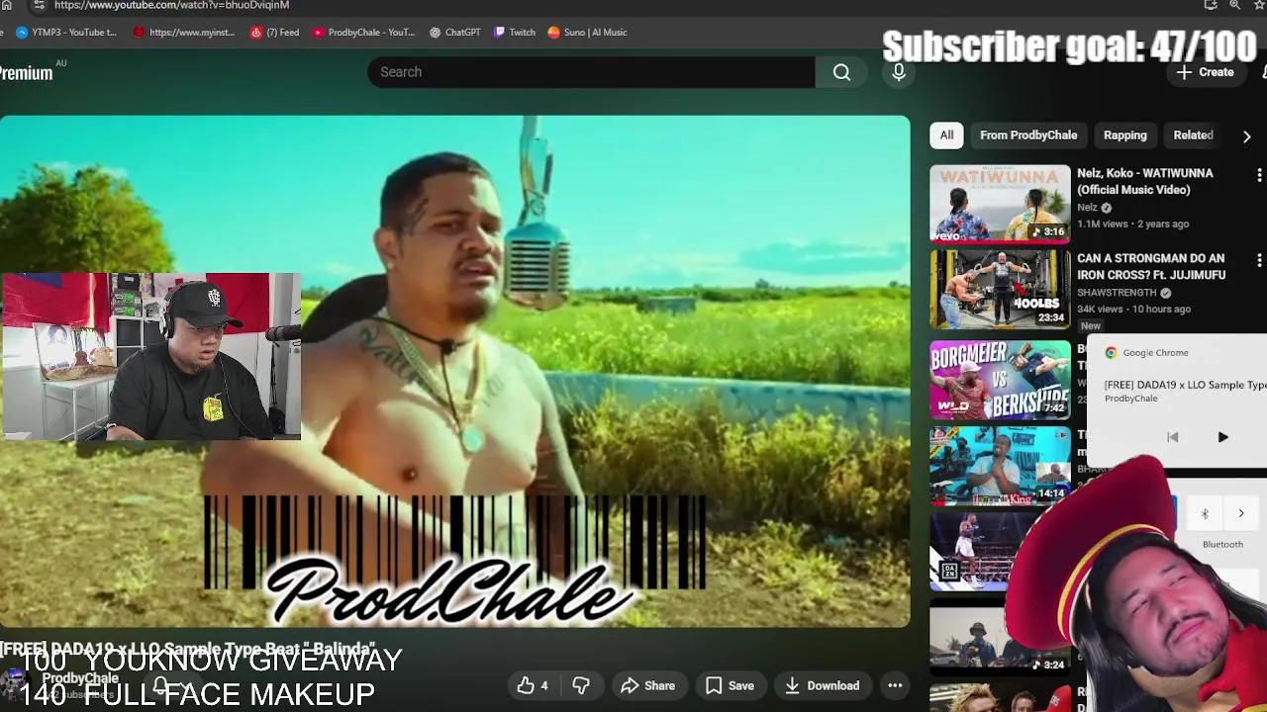Play media from the Chrome media popup
This screenshot has height=712, width=1267.
(x=1222, y=437)
